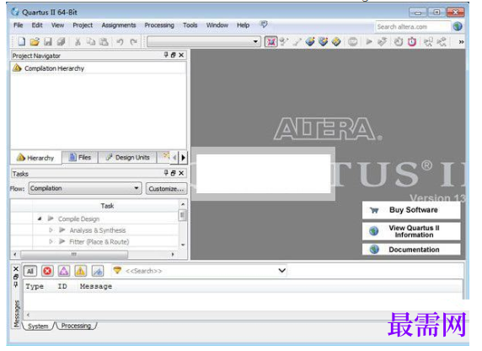Click the Save All toolbar icon

pos(61,41)
